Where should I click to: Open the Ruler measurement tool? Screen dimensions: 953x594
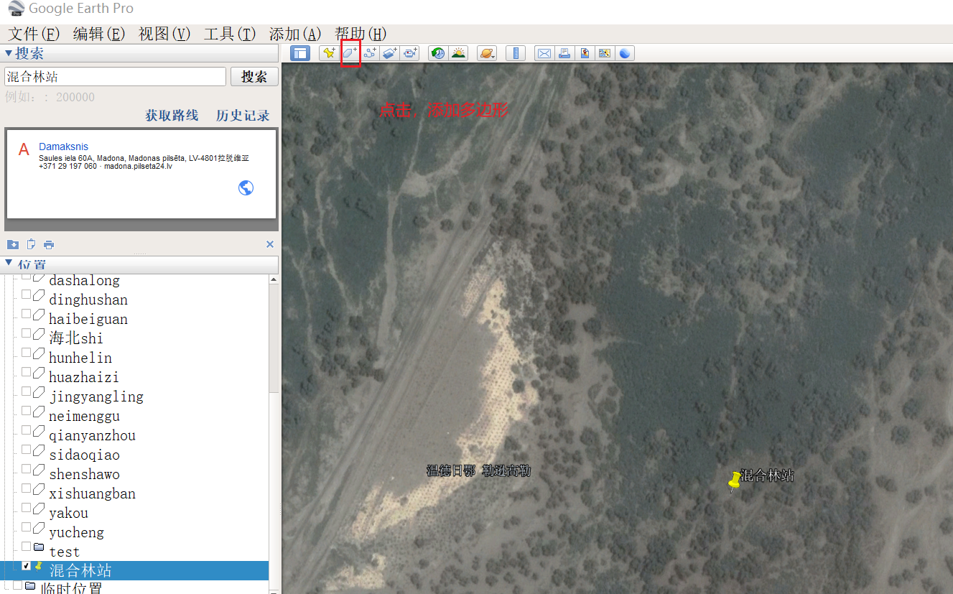515,52
